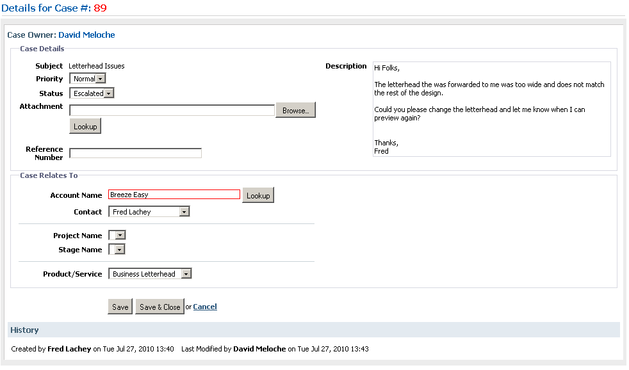This screenshot has width=629, height=370.
Task: Focus the Attachment file path field
Action: click(x=172, y=110)
